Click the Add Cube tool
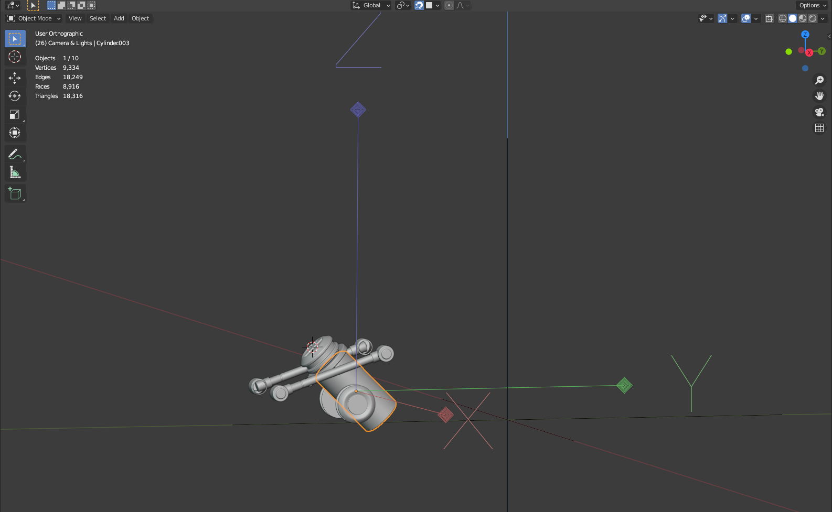Image resolution: width=832 pixels, height=512 pixels. [15, 193]
